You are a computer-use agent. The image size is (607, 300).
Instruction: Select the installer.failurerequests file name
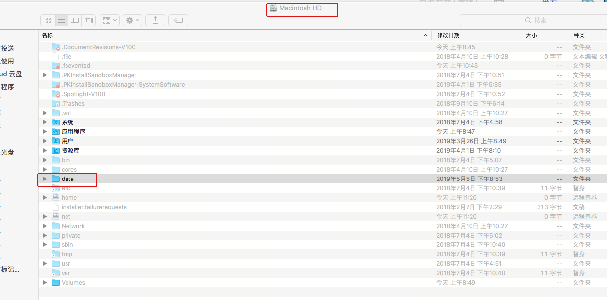(94, 207)
